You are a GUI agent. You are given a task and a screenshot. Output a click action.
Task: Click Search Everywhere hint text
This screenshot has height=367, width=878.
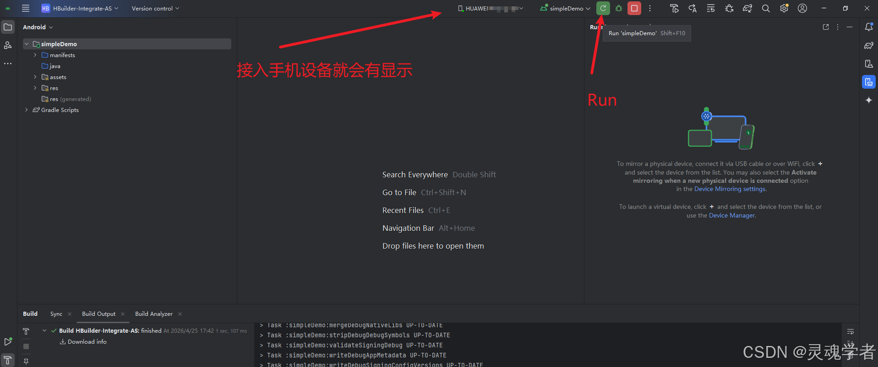point(415,175)
